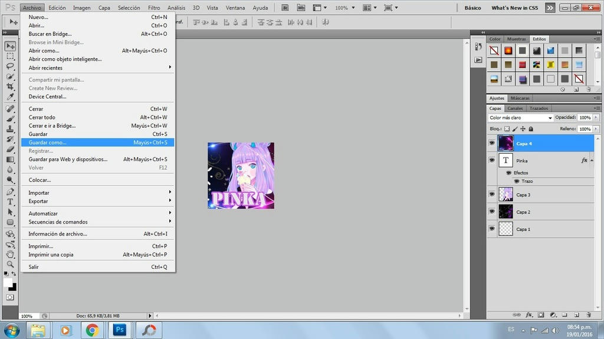Select the Gradient tool

(11, 159)
